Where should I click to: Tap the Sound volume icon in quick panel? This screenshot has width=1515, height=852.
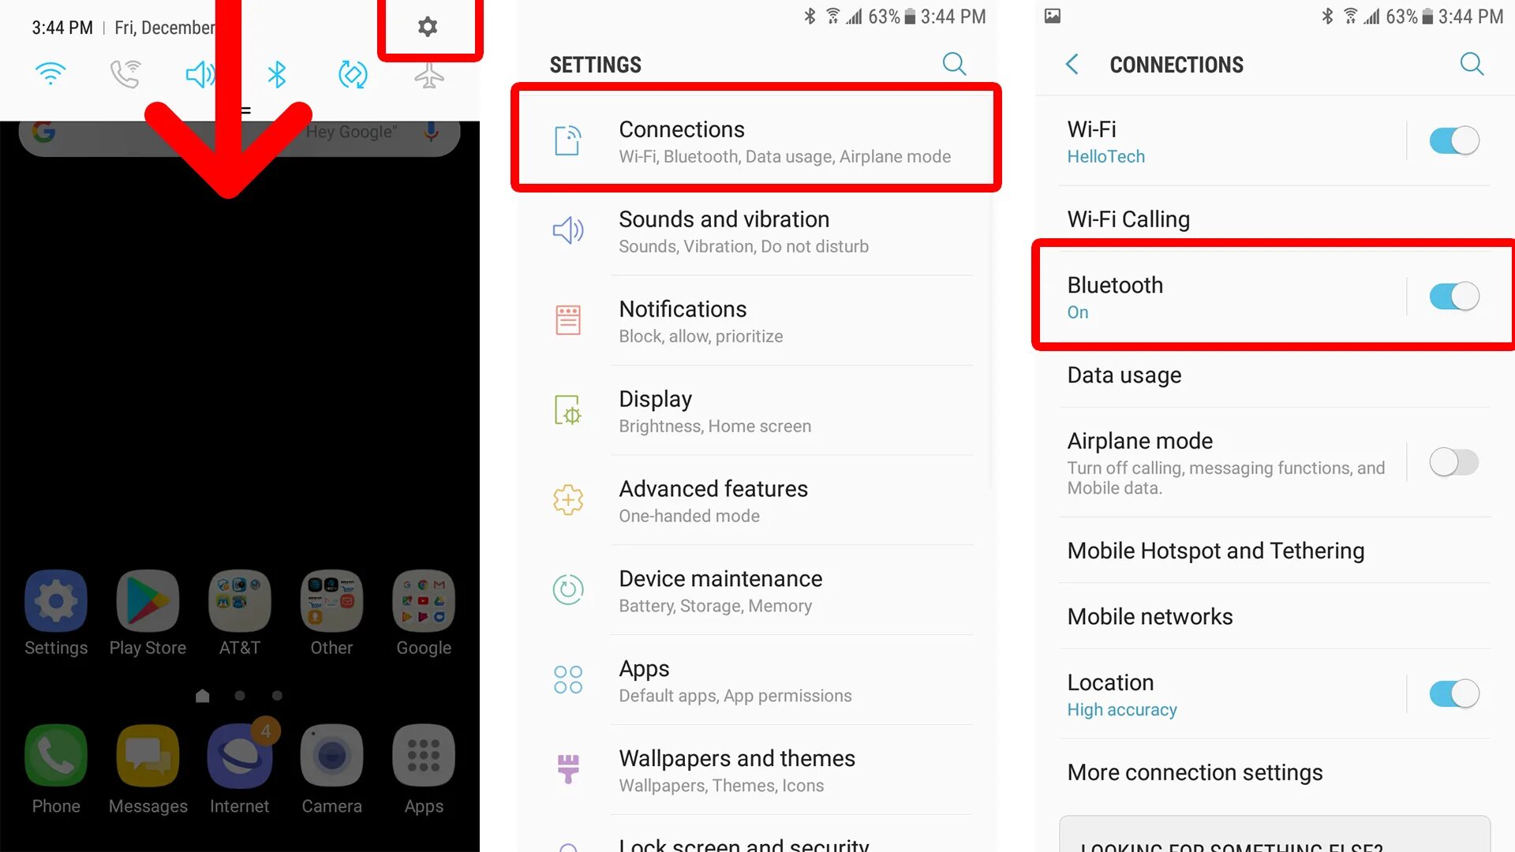coord(201,73)
